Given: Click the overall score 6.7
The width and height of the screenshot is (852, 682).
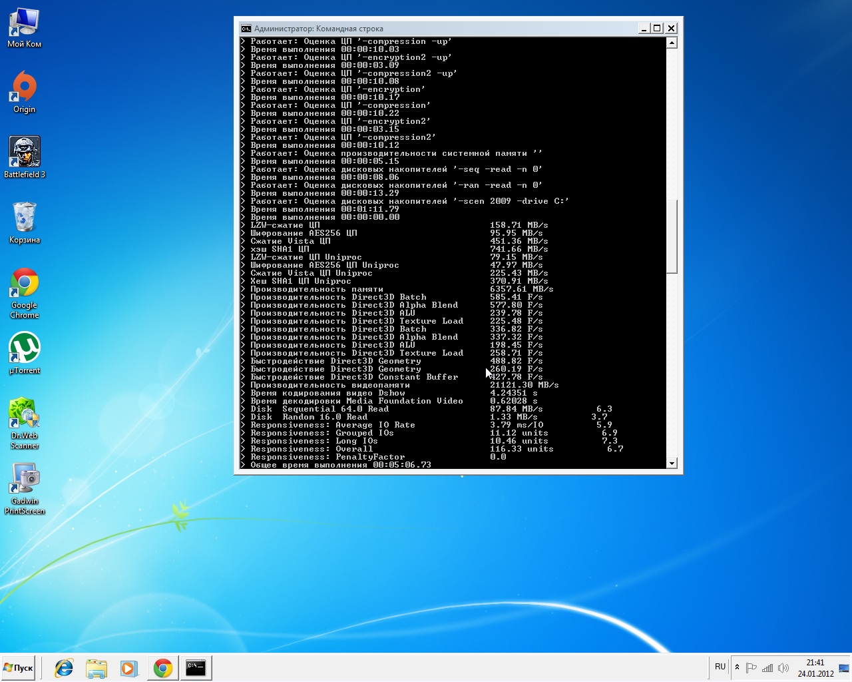Looking at the screenshot, I should point(615,449).
